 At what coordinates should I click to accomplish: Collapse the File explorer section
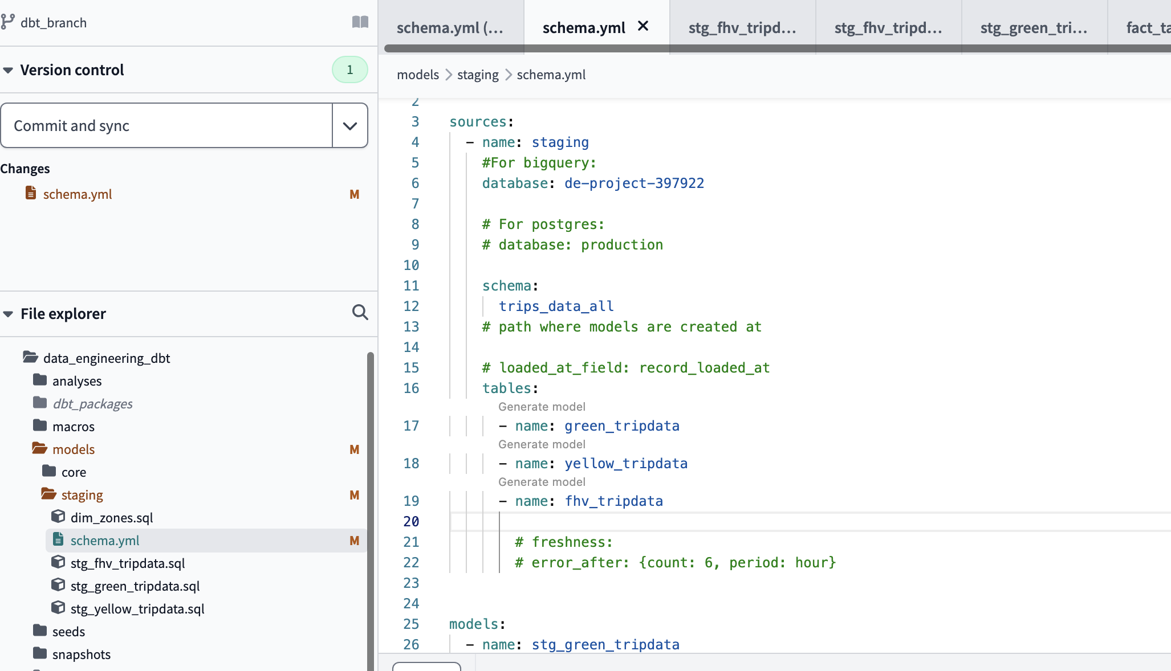pyautogui.click(x=8, y=314)
